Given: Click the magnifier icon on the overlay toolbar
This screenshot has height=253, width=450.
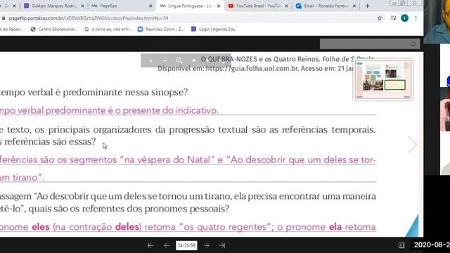Looking at the screenshot, I should point(179,60).
